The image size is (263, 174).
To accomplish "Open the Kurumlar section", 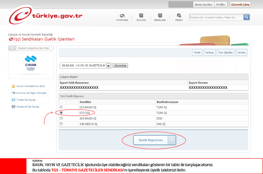I will [x=141, y=17].
